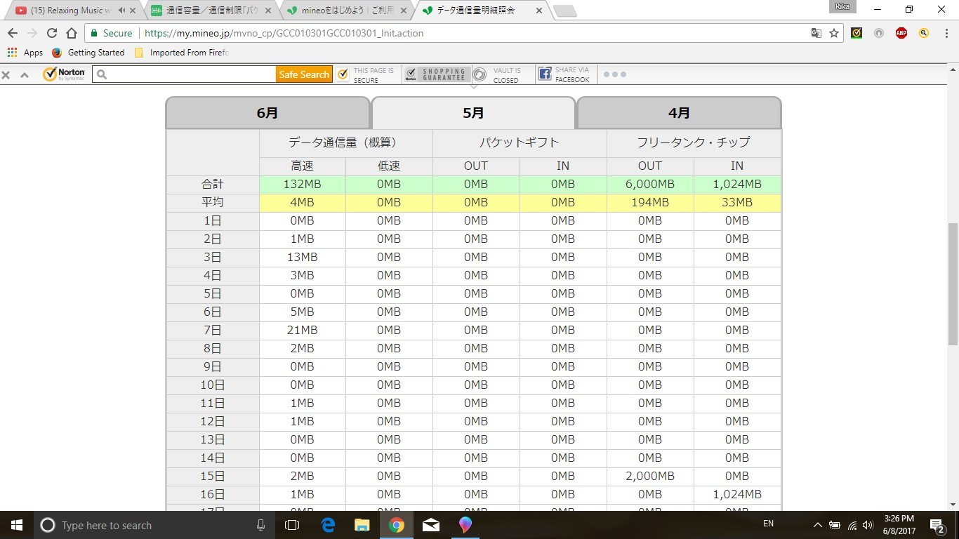Screen dimensions: 959x539
Task: Bookmark this page with the star icon
Action: (834, 33)
